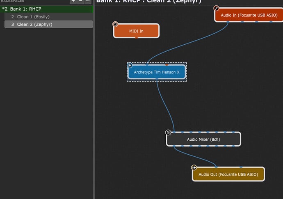Click the Archetype Tim Henson X corner icon
283x199 pixels.
[x=130, y=65]
